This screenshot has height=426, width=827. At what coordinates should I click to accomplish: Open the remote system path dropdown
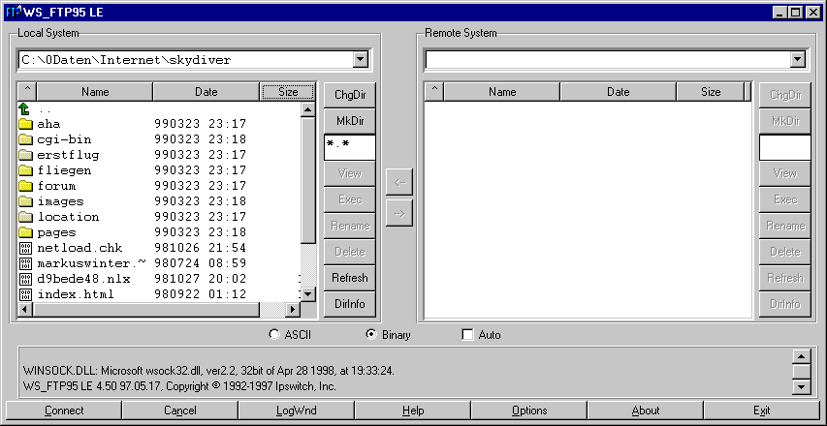[797, 60]
